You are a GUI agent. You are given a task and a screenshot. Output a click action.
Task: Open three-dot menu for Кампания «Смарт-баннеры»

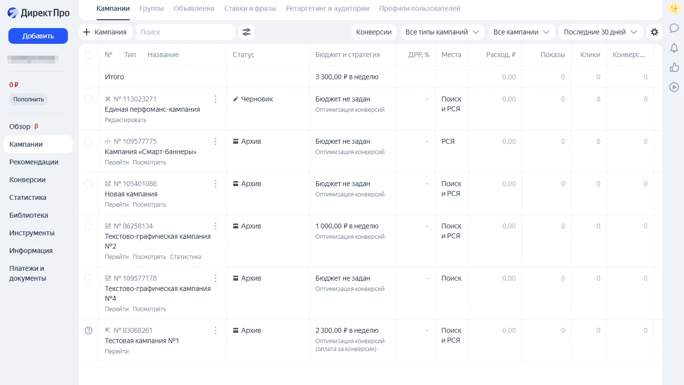point(215,141)
